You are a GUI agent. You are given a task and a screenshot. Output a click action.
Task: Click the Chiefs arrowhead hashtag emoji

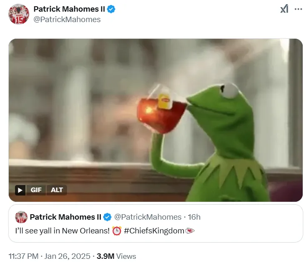(190, 230)
